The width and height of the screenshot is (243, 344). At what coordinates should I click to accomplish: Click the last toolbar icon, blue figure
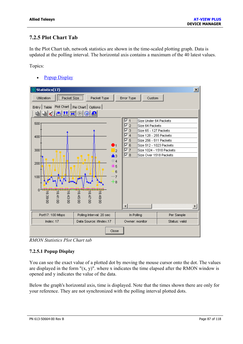coord(94,114)
